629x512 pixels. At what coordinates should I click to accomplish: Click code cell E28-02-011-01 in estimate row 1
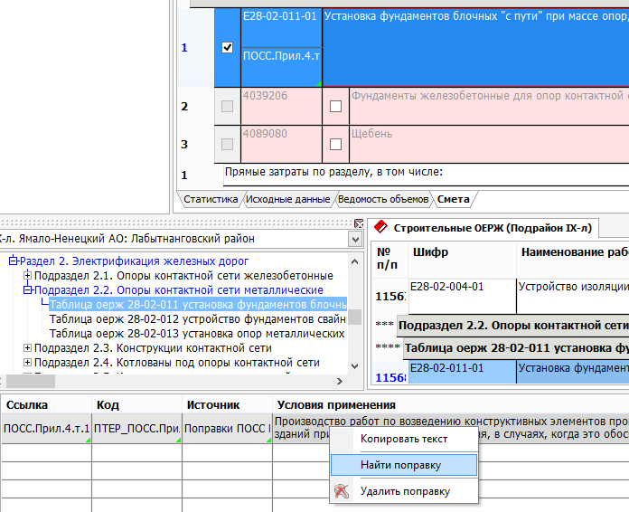(x=281, y=27)
